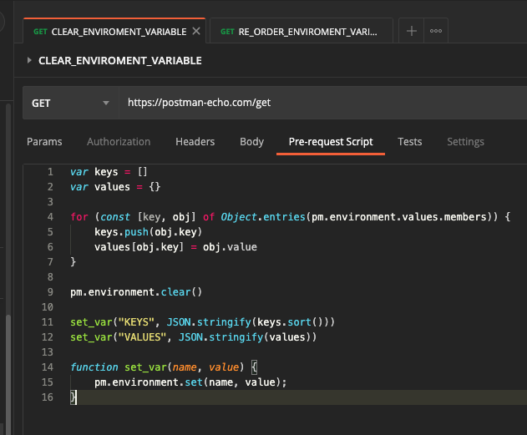Place cursor on line 1 'var keys = []'

(x=109, y=172)
